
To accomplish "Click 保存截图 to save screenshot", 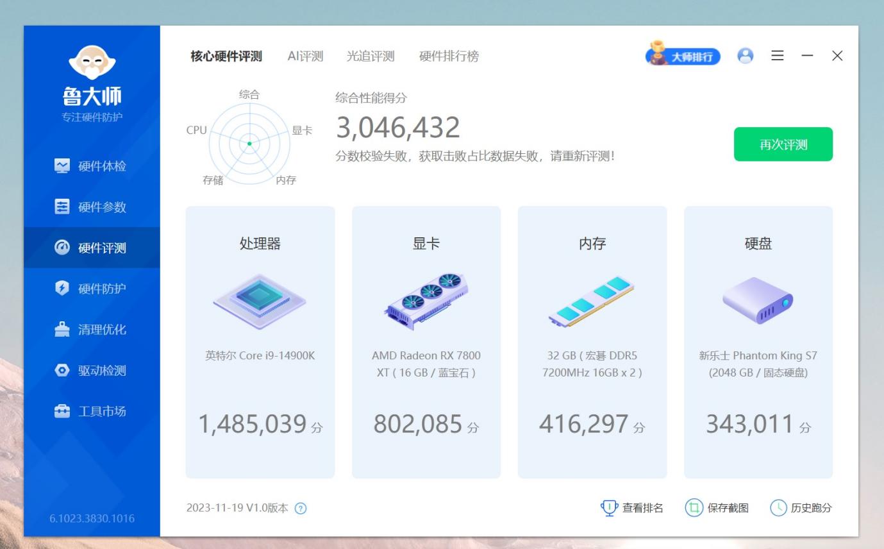I will 717,508.
